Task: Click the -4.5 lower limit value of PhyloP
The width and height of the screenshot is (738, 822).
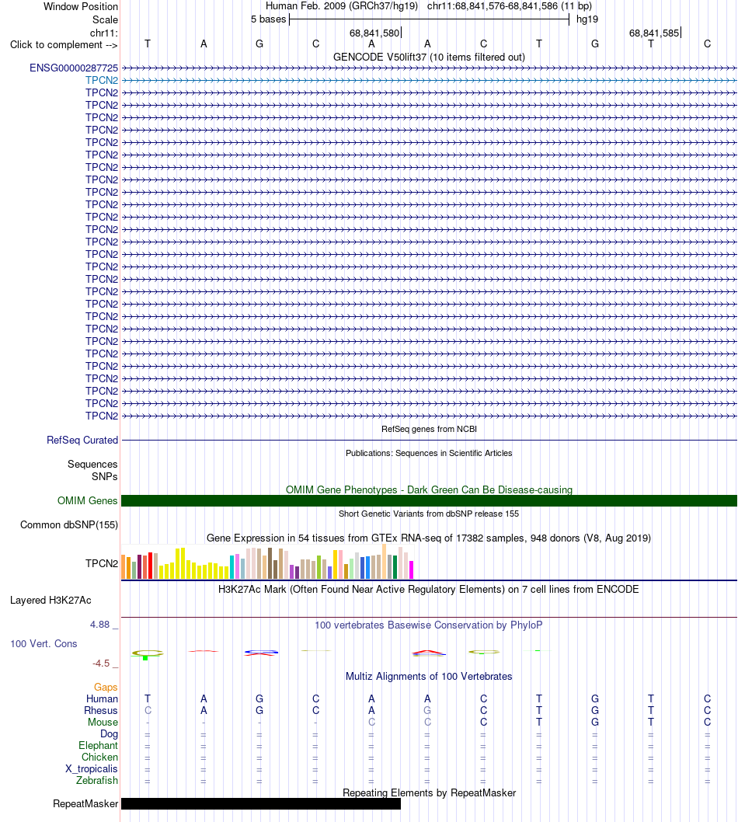Action: (x=101, y=664)
